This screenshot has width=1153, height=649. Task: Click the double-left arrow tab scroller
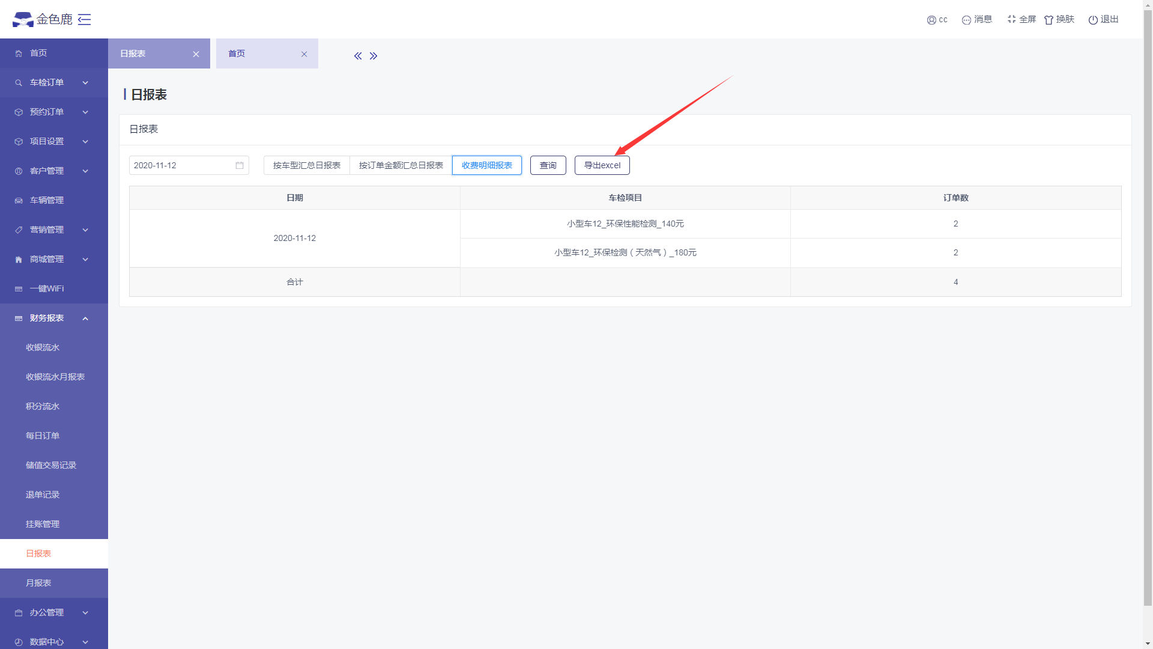pos(358,56)
